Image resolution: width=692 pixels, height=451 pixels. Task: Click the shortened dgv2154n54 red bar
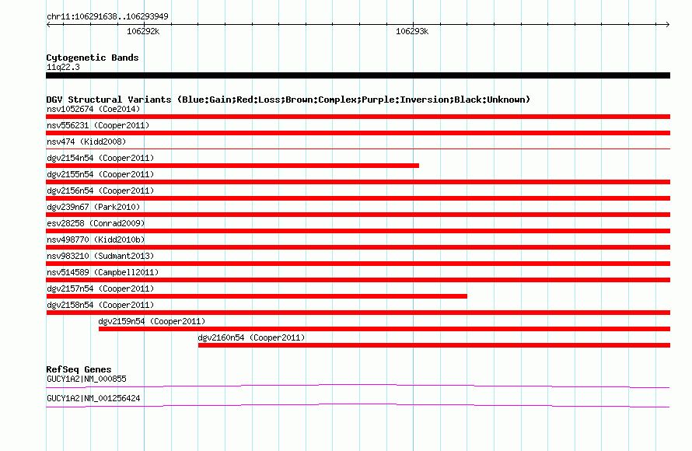[232, 166]
